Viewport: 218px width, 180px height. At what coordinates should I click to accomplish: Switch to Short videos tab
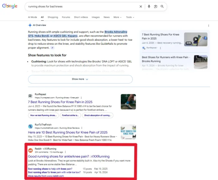[81, 17]
